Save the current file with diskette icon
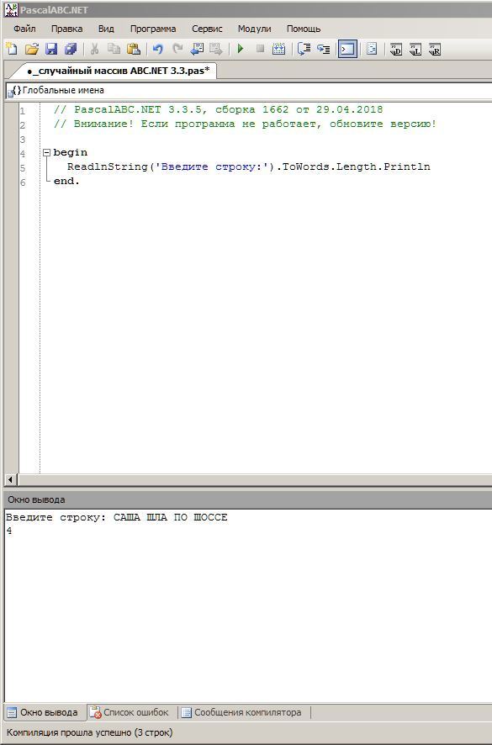Viewport: 492px width, 745px height. coord(50,49)
